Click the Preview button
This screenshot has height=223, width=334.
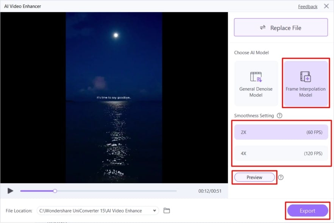coord(254,177)
